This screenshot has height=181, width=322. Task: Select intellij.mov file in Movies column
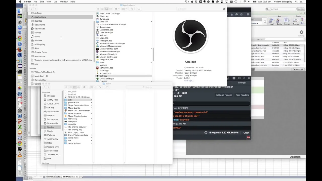tap(72, 121)
